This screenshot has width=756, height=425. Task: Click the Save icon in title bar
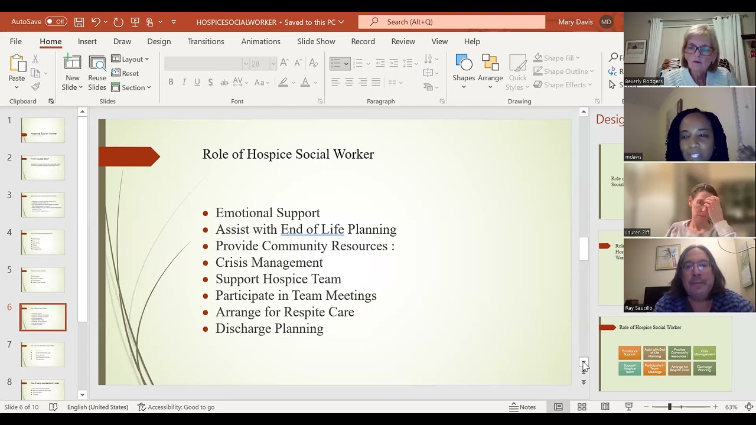coord(79,22)
